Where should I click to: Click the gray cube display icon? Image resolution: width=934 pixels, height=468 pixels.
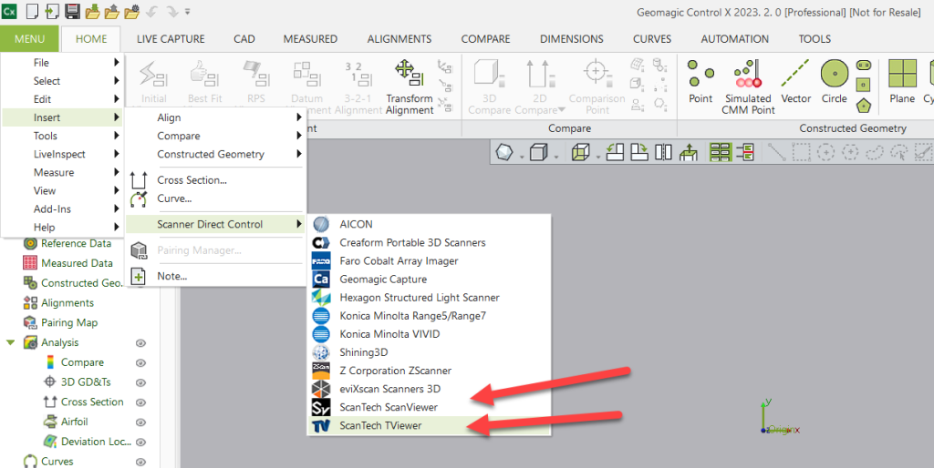point(538,153)
